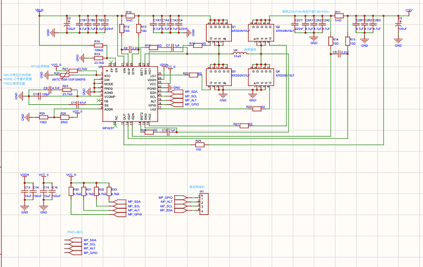Select the Q4 MOSFET symbol
The image size is (423, 267).
tap(261, 77)
